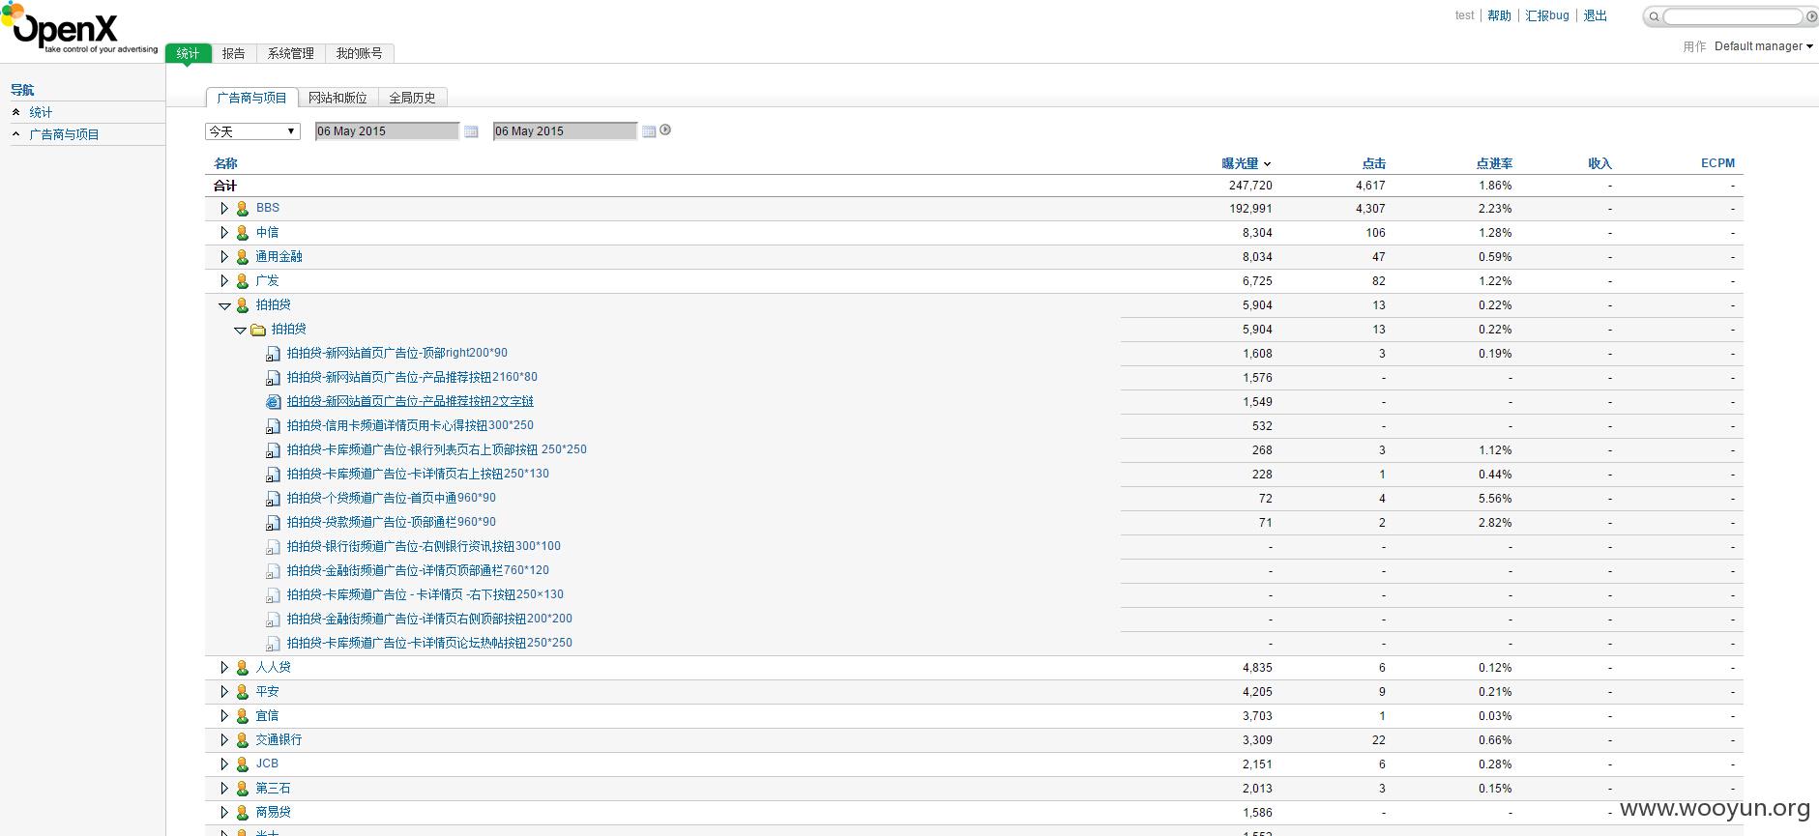Screen dimensions: 1819x836
Task: Open the end date calendar picker icon
Action: [x=649, y=131]
